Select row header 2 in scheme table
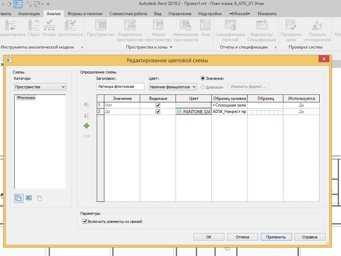Viewport: 341px width, 256px height. [100, 111]
